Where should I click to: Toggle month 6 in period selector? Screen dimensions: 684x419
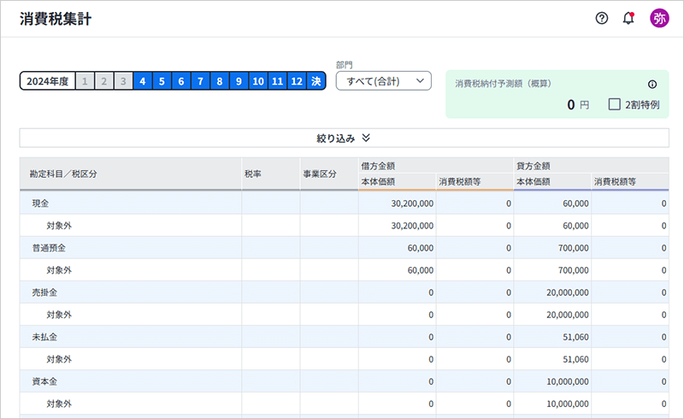click(181, 81)
